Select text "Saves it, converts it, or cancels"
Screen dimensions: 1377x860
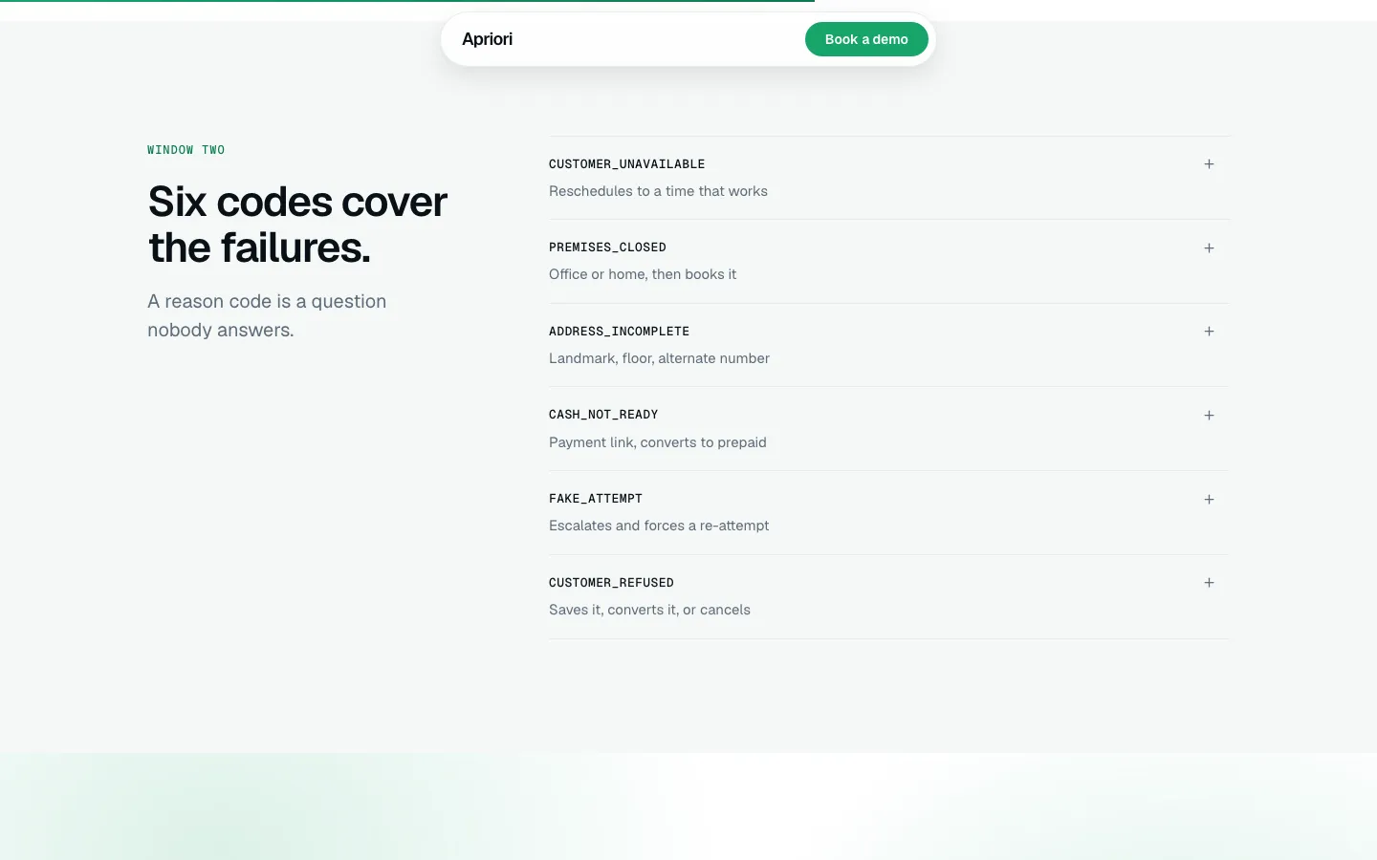coord(649,610)
